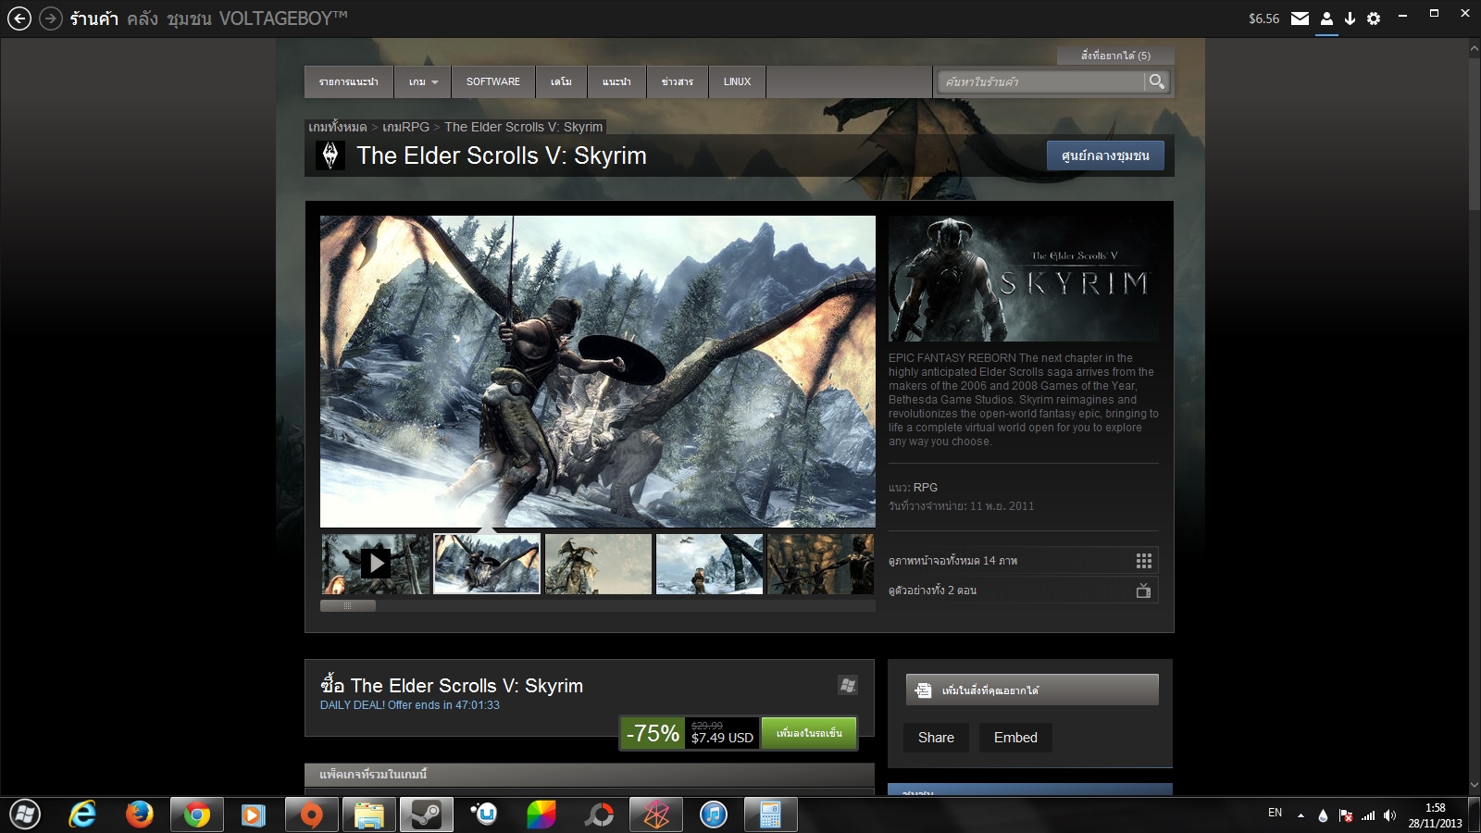Select the last cut-off warrior thumbnail

coord(821,563)
